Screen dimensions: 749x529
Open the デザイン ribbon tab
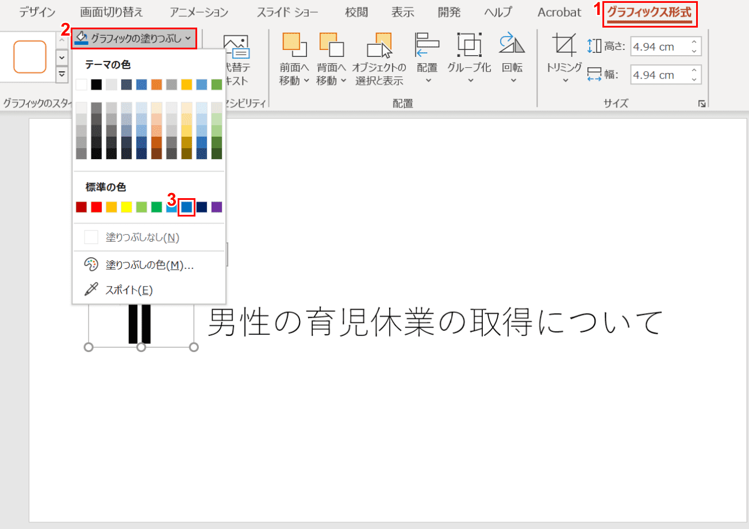[37, 12]
